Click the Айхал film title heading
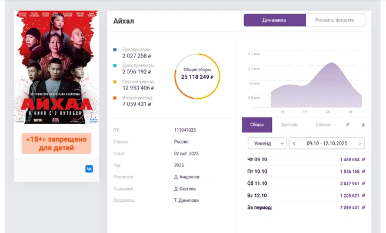This screenshot has width=386, height=233. click(x=124, y=21)
